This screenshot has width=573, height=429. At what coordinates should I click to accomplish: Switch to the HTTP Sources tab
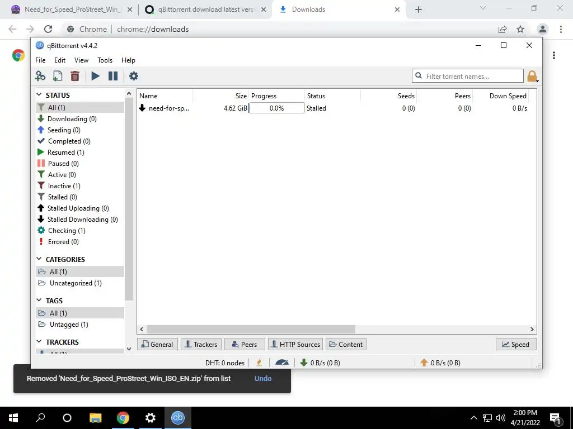[295, 344]
